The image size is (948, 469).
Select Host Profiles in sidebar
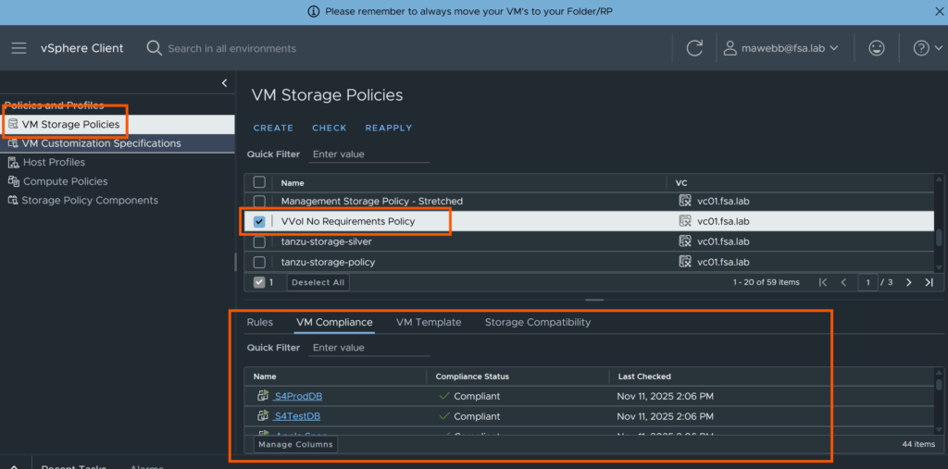tap(54, 162)
